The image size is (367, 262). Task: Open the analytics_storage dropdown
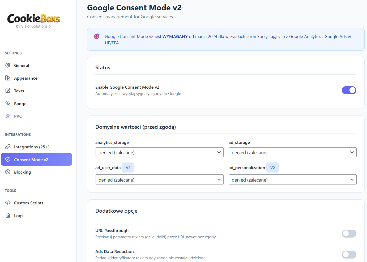click(x=159, y=152)
